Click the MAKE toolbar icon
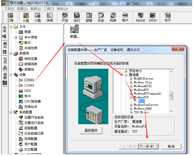 pyautogui.click(x=140, y=17)
